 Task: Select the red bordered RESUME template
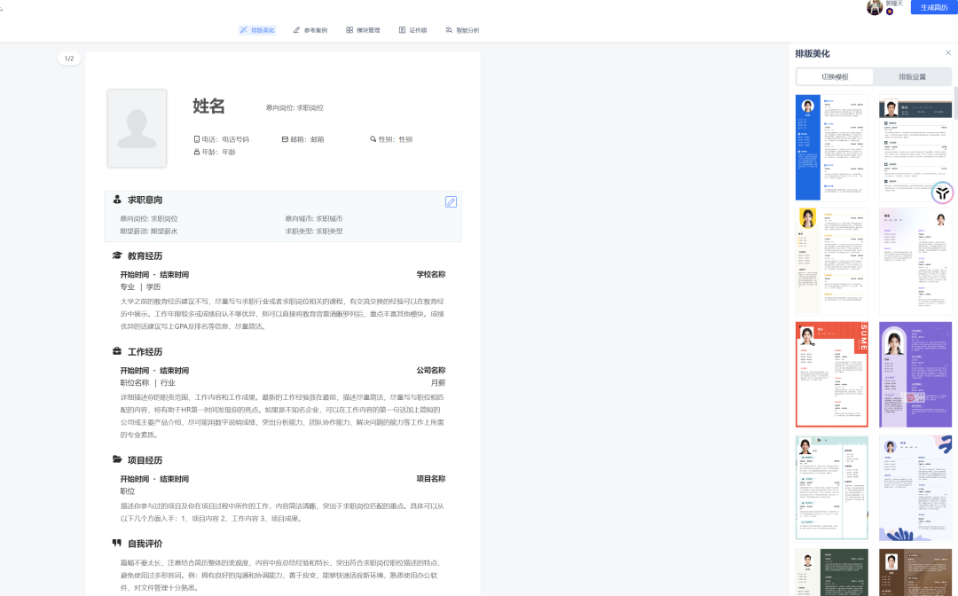click(831, 375)
